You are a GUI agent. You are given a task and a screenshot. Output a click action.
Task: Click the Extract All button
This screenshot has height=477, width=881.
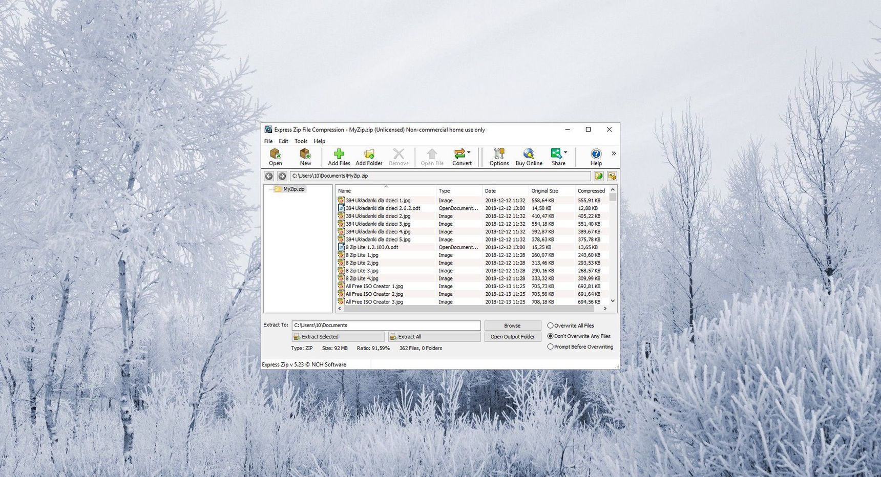[434, 337]
